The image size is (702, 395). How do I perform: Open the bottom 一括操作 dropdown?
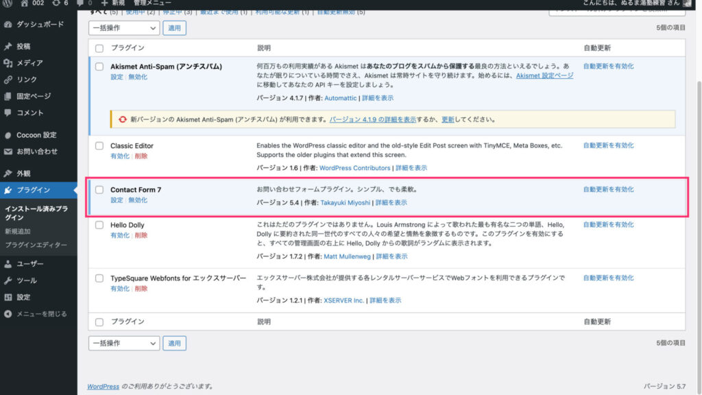click(x=123, y=343)
